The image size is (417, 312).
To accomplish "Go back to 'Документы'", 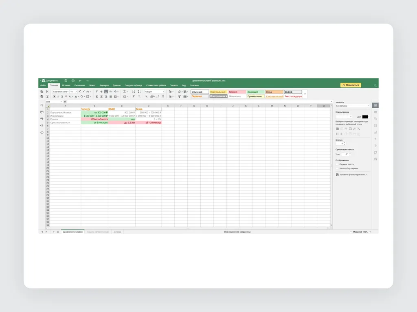I will [x=50, y=81].
